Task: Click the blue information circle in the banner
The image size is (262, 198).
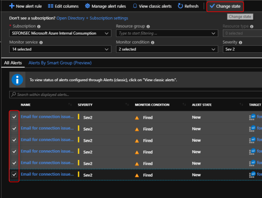Action: [17, 80]
